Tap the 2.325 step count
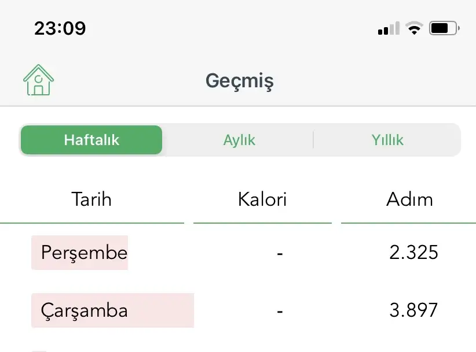Image resolution: width=476 pixels, height=352 pixels. [x=413, y=253]
